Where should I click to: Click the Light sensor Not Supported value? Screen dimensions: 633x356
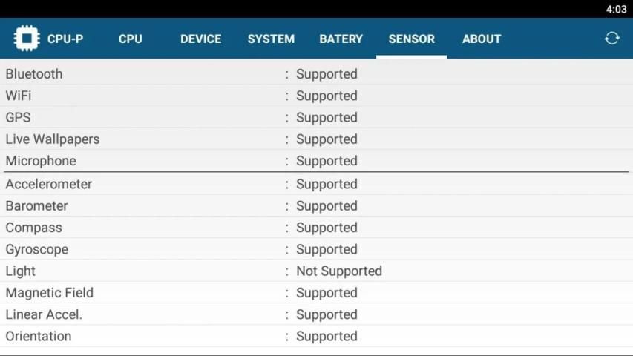tap(338, 271)
